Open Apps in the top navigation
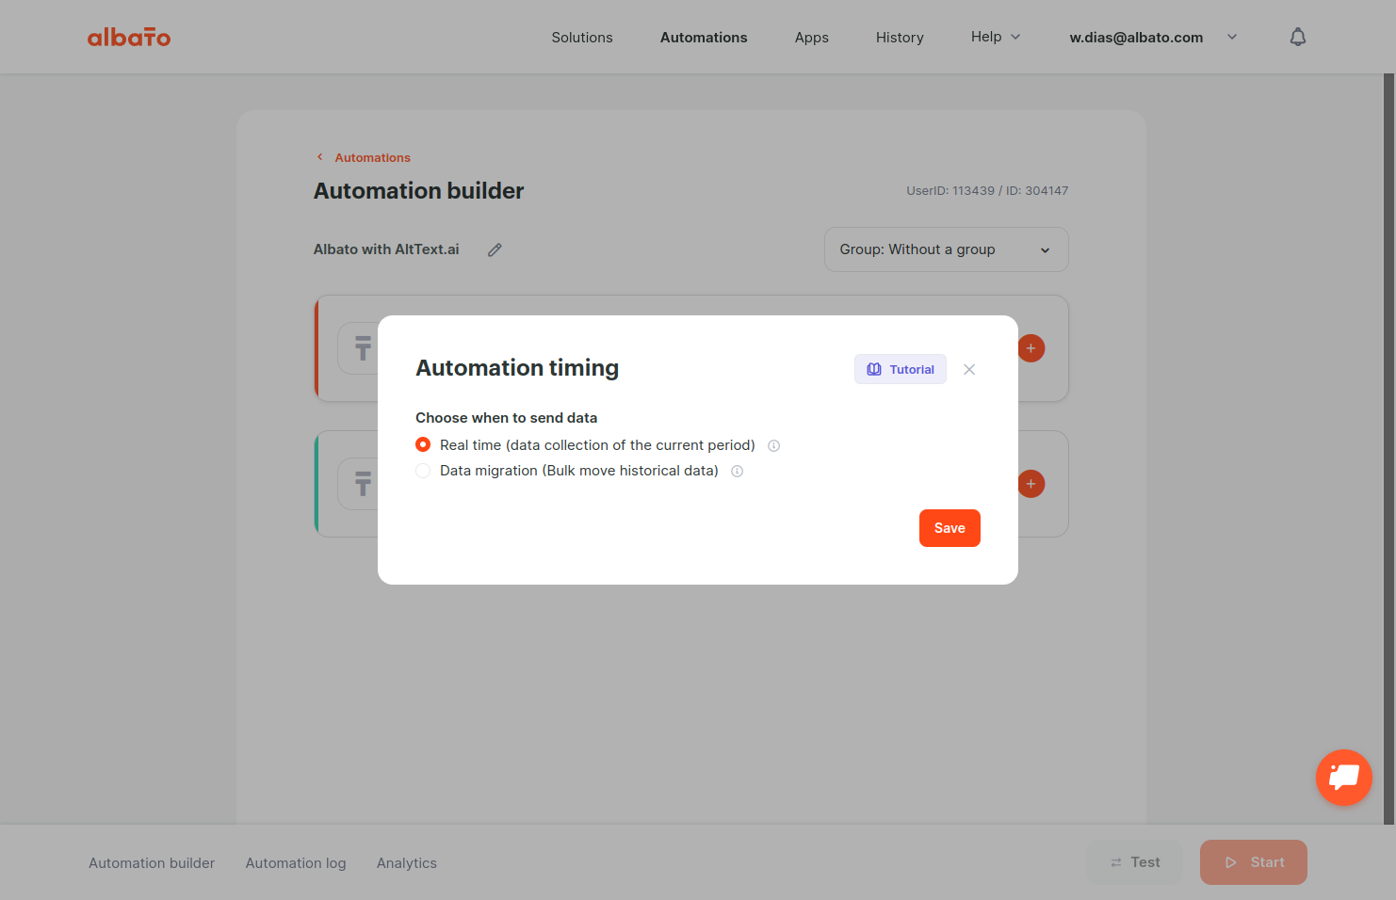Screen dimensions: 1396x900 click(812, 38)
